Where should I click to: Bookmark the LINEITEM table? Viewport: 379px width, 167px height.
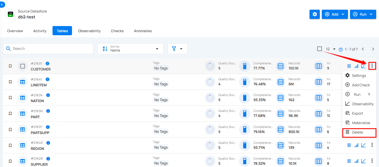click(x=10, y=82)
